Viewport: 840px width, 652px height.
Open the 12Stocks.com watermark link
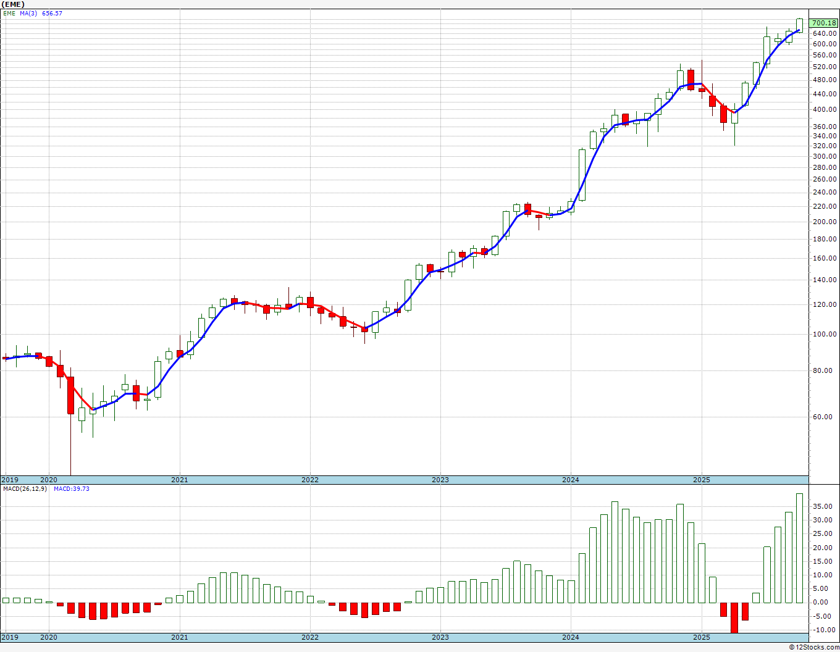click(814, 647)
